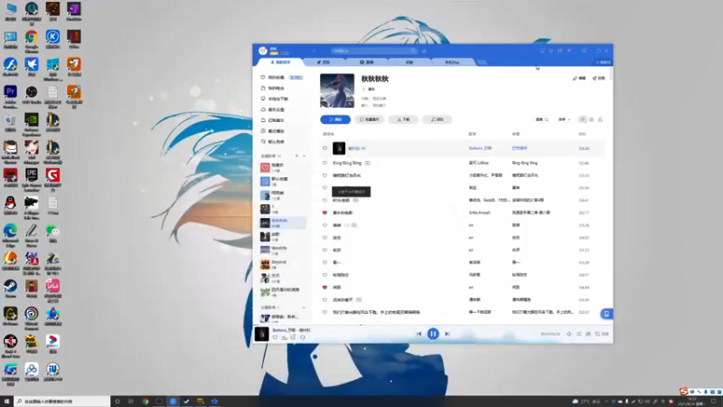Image resolution: width=723 pixels, height=407 pixels.
Task: Like the now-playing song in player bar
Action: point(276,337)
